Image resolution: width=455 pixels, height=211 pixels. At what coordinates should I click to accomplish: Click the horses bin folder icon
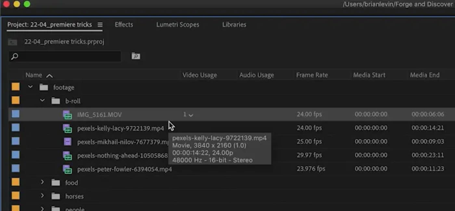(x=56, y=196)
